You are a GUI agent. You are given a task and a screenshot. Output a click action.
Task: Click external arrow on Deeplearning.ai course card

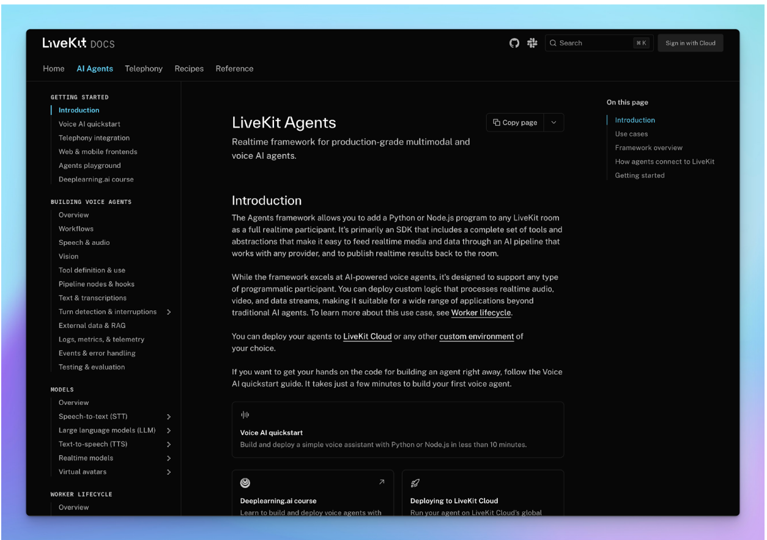tap(382, 482)
